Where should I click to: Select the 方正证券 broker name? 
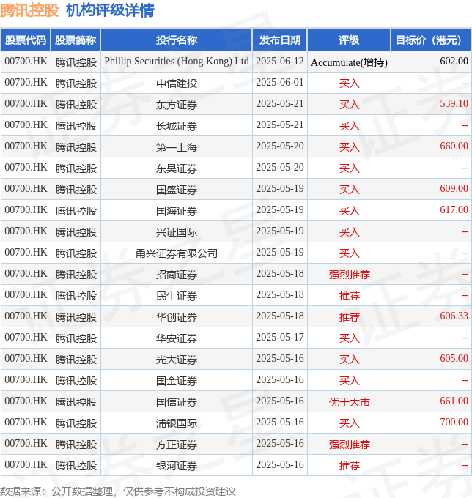point(177,445)
